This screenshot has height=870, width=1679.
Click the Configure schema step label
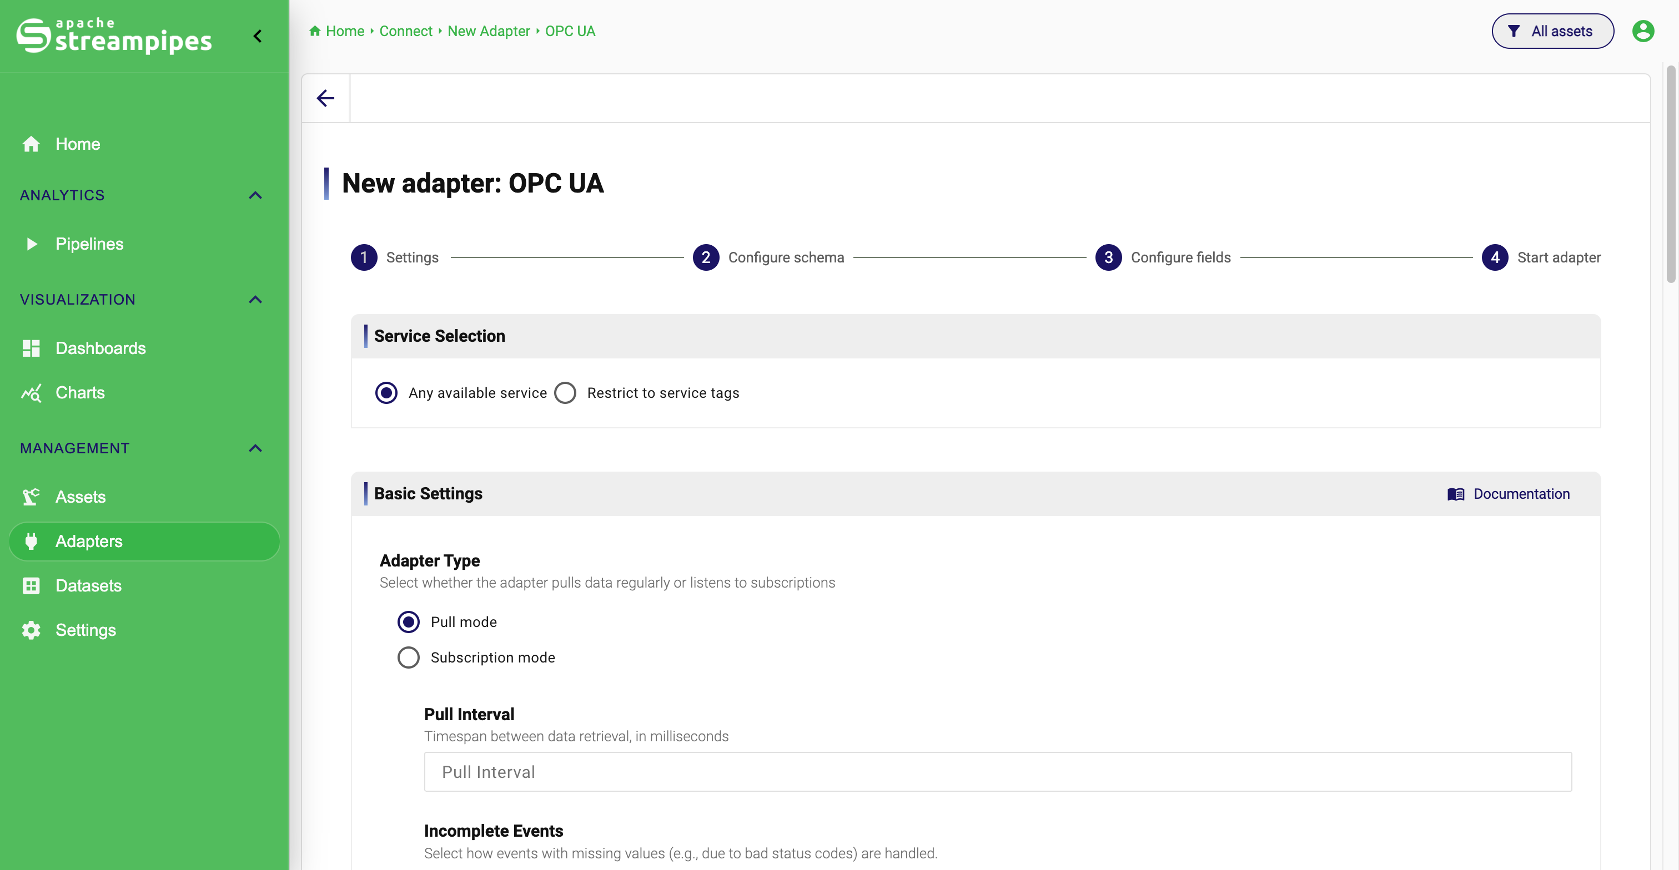tap(786, 257)
